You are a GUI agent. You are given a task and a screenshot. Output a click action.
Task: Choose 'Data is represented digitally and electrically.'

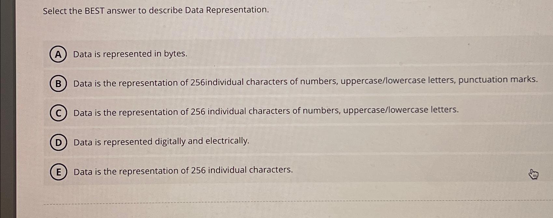[161, 141]
